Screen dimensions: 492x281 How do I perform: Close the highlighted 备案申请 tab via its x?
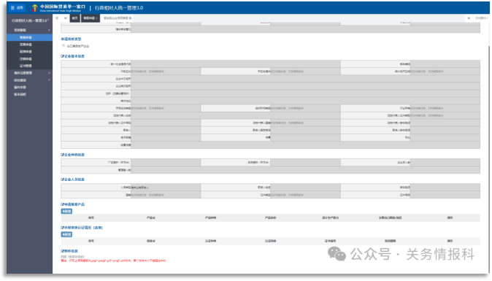point(96,18)
